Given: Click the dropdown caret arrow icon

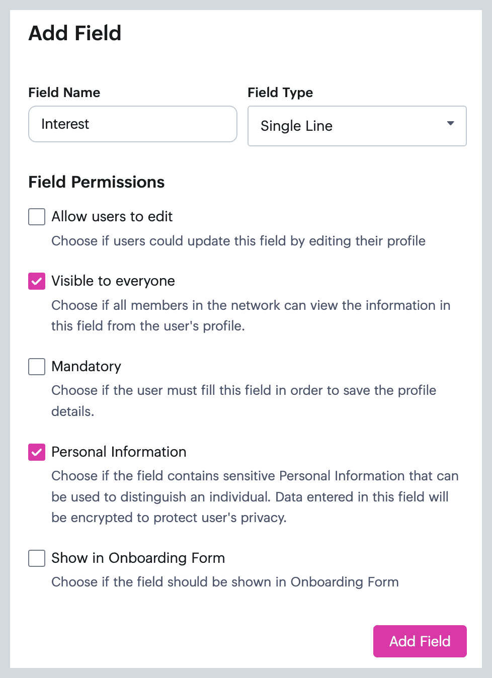Looking at the screenshot, I should (x=450, y=123).
